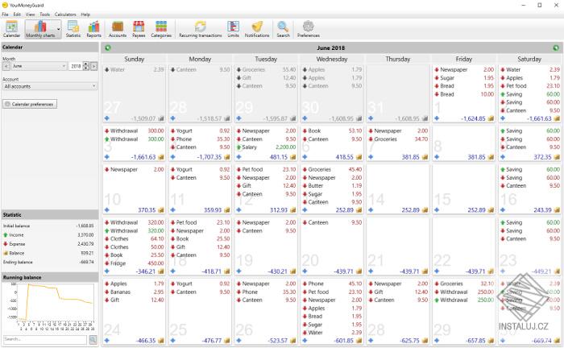This screenshot has width=564, height=348.
Task: Click the sidebar Search input field
Action: 45,339
